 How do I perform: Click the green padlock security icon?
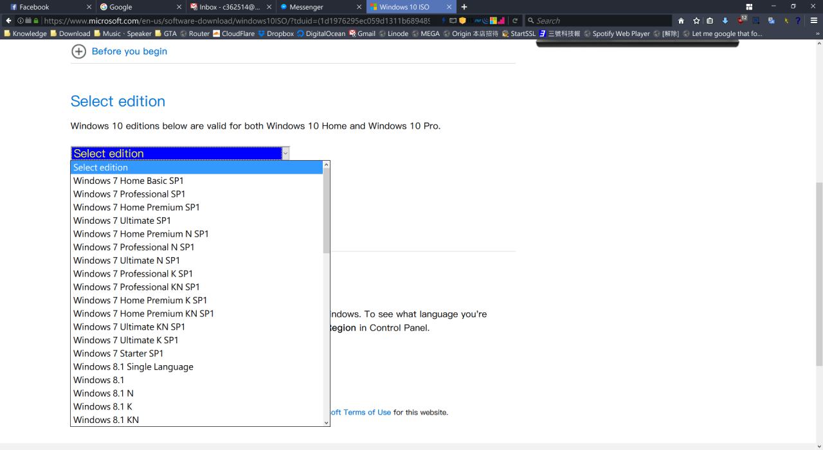(x=36, y=21)
